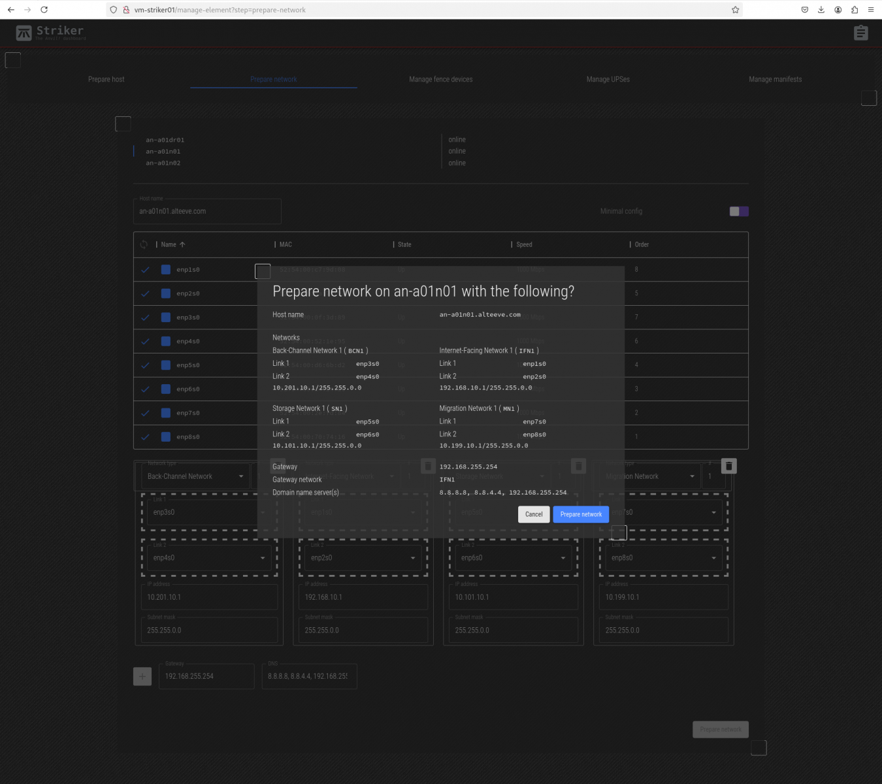This screenshot has width=882, height=784.
Task: Open the enp4s0 Link 2 dropdown
Action: 208,558
